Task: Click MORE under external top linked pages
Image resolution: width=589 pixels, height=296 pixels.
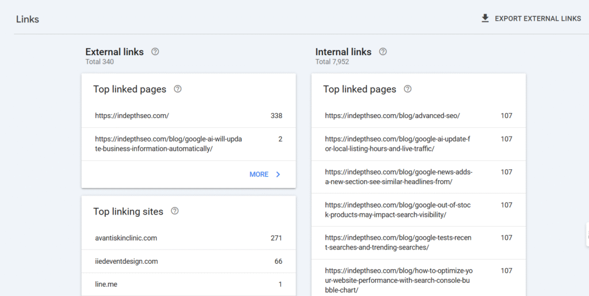Action: (259, 174)
